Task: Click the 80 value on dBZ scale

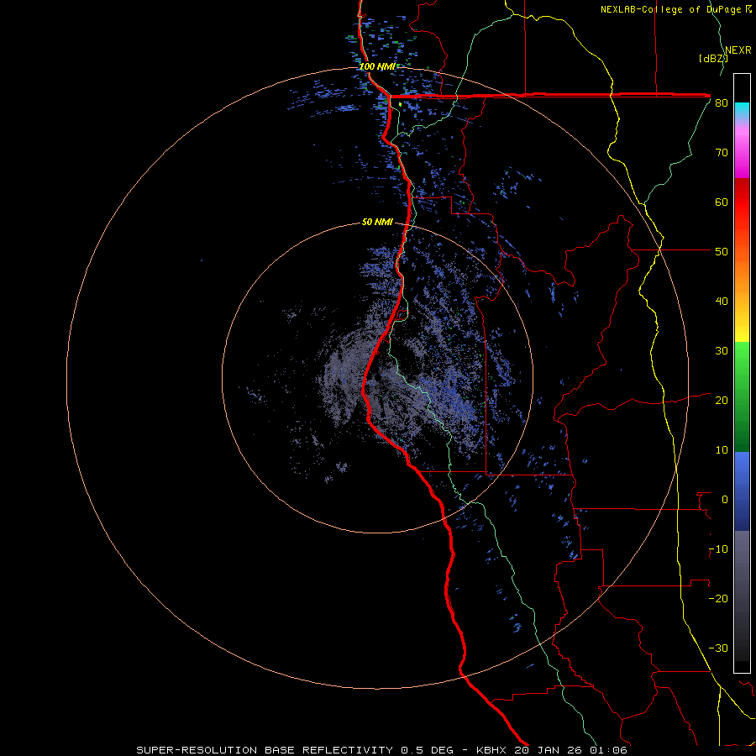Action: [x=722, y=103]
